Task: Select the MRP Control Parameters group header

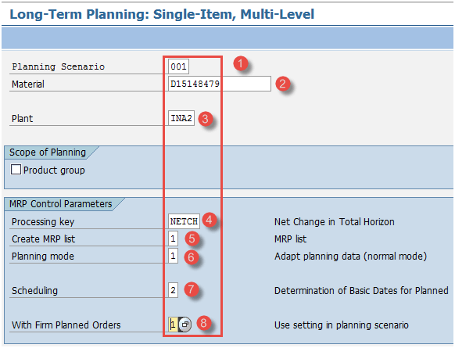Action: tap(61, 204)
